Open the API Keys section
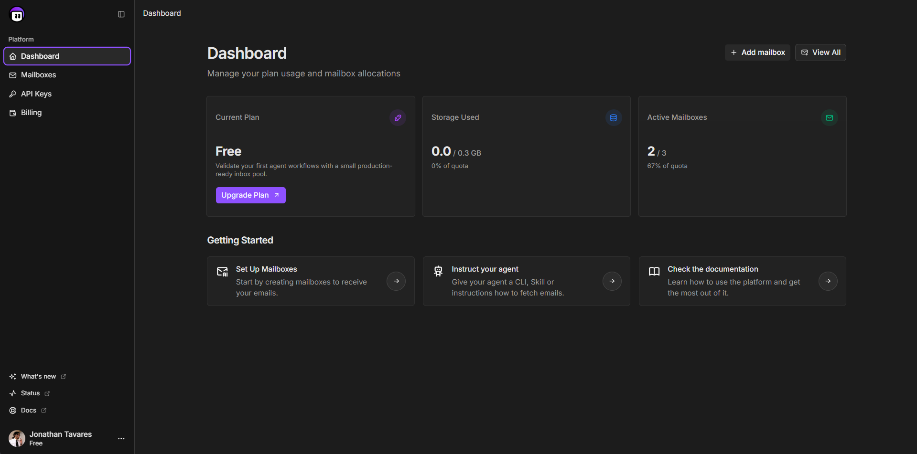 tap(36, 94)
